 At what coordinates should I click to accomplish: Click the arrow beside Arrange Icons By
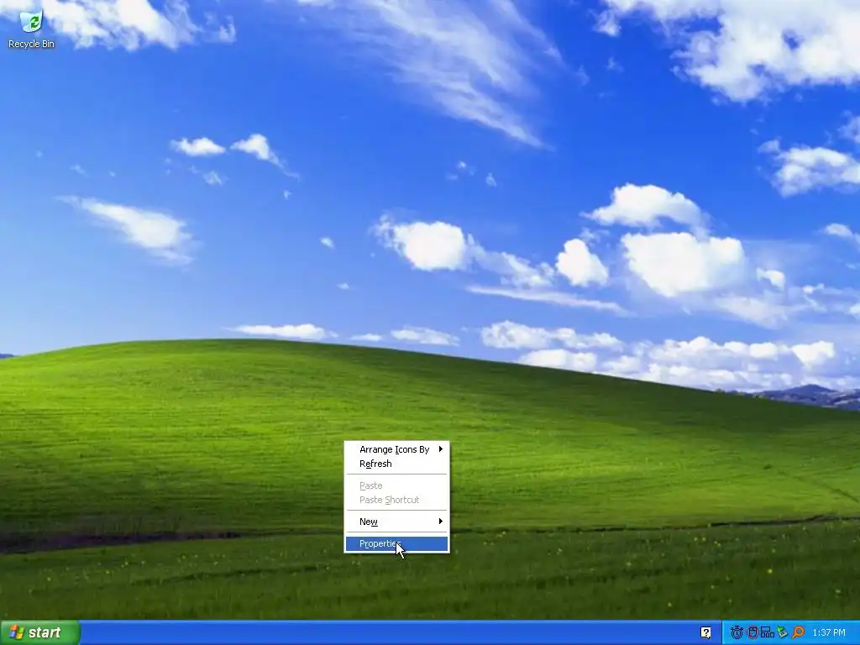(x=440, y=449)
